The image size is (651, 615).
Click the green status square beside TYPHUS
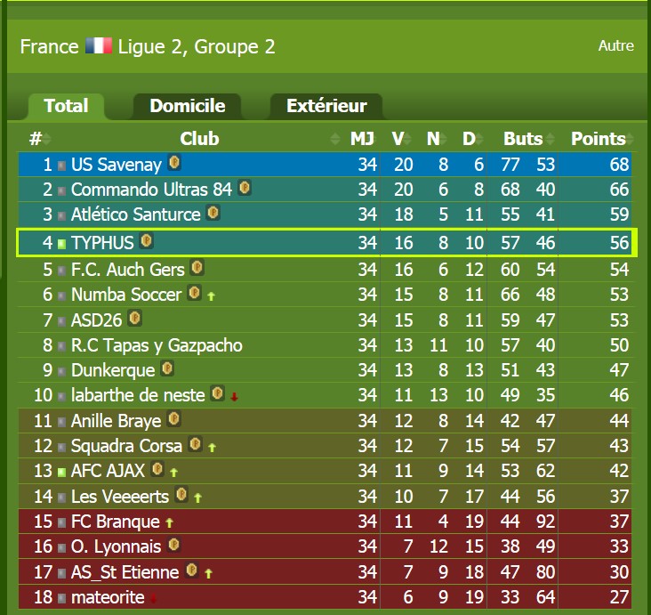click(61, 244)
